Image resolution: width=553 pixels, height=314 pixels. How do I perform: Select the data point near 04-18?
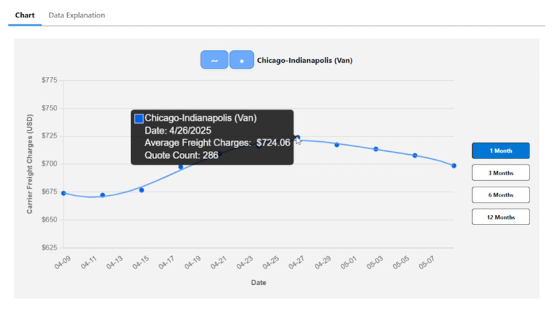[180, 167]
